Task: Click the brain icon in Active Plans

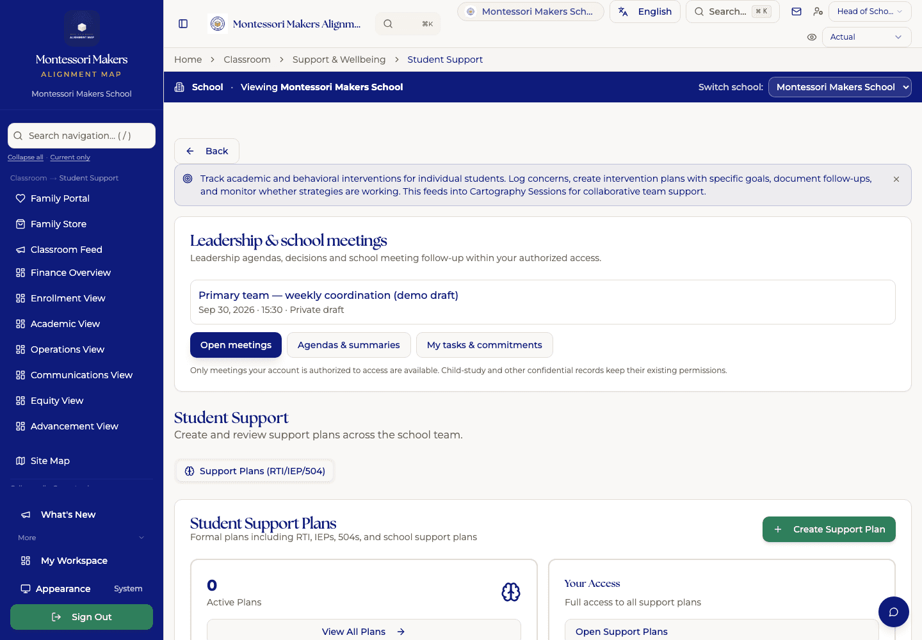Action: coord(511,592)
